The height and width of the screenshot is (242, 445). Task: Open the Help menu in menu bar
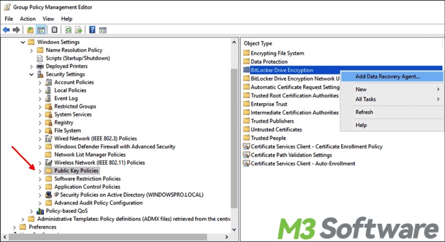pyautogui.click(x=67, y=19)
